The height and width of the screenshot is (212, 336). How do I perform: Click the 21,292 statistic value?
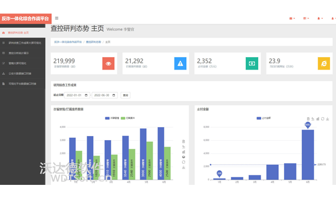134,61
